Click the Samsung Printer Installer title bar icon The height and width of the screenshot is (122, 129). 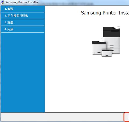[x=2, y=2]
